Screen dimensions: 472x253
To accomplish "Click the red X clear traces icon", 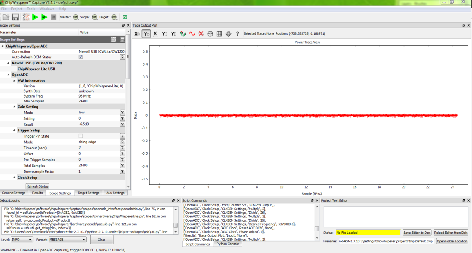I will point(201,34).
